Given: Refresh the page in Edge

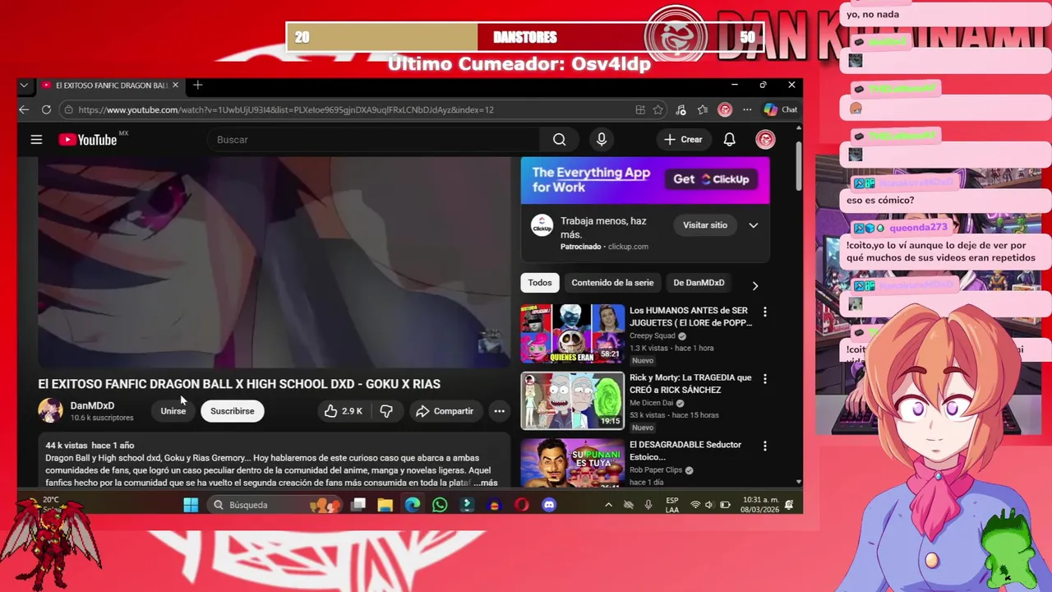Looking at the screenshot, I should (x=46, y=109).
